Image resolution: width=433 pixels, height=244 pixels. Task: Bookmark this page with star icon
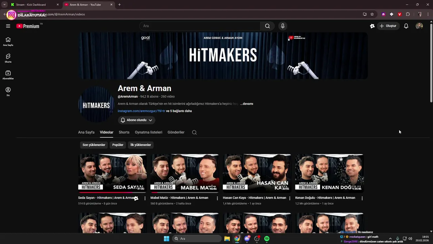click(x=372, y=14)
